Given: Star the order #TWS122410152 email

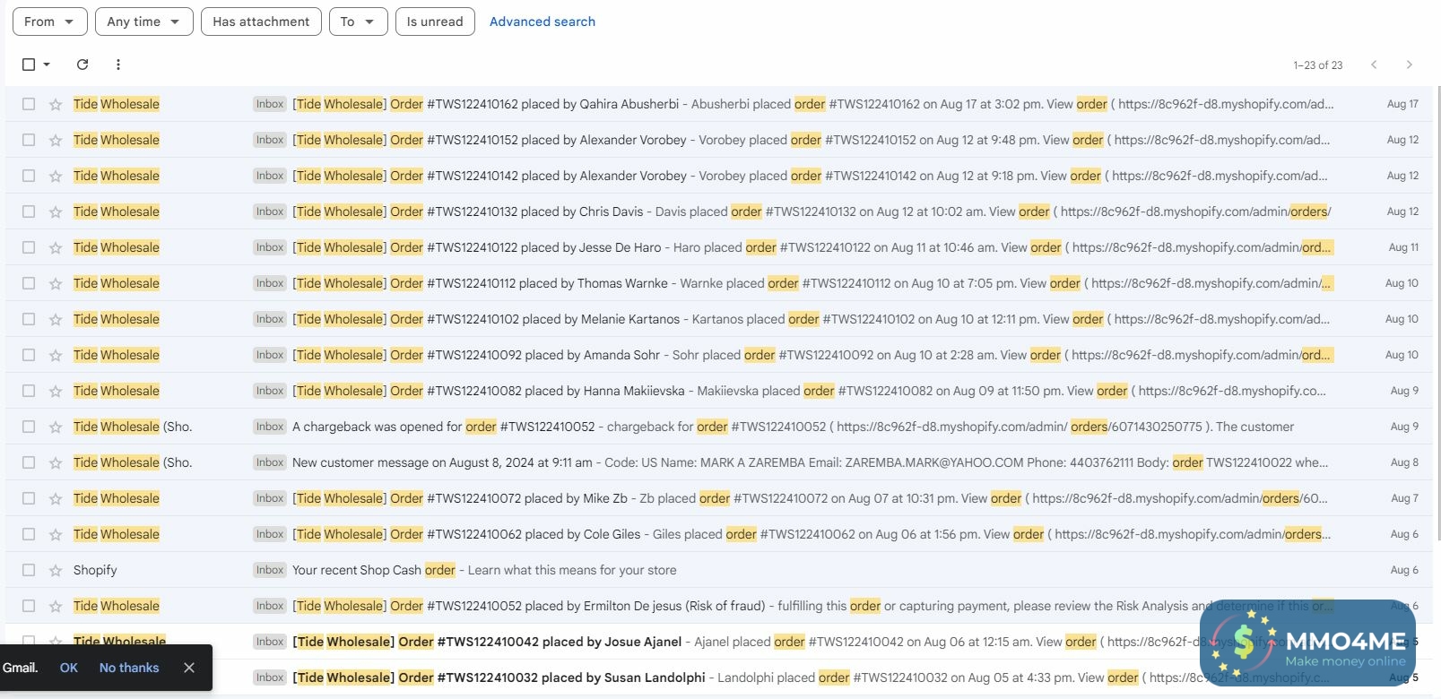Looking at the screenshot, I should click(56, 140).
